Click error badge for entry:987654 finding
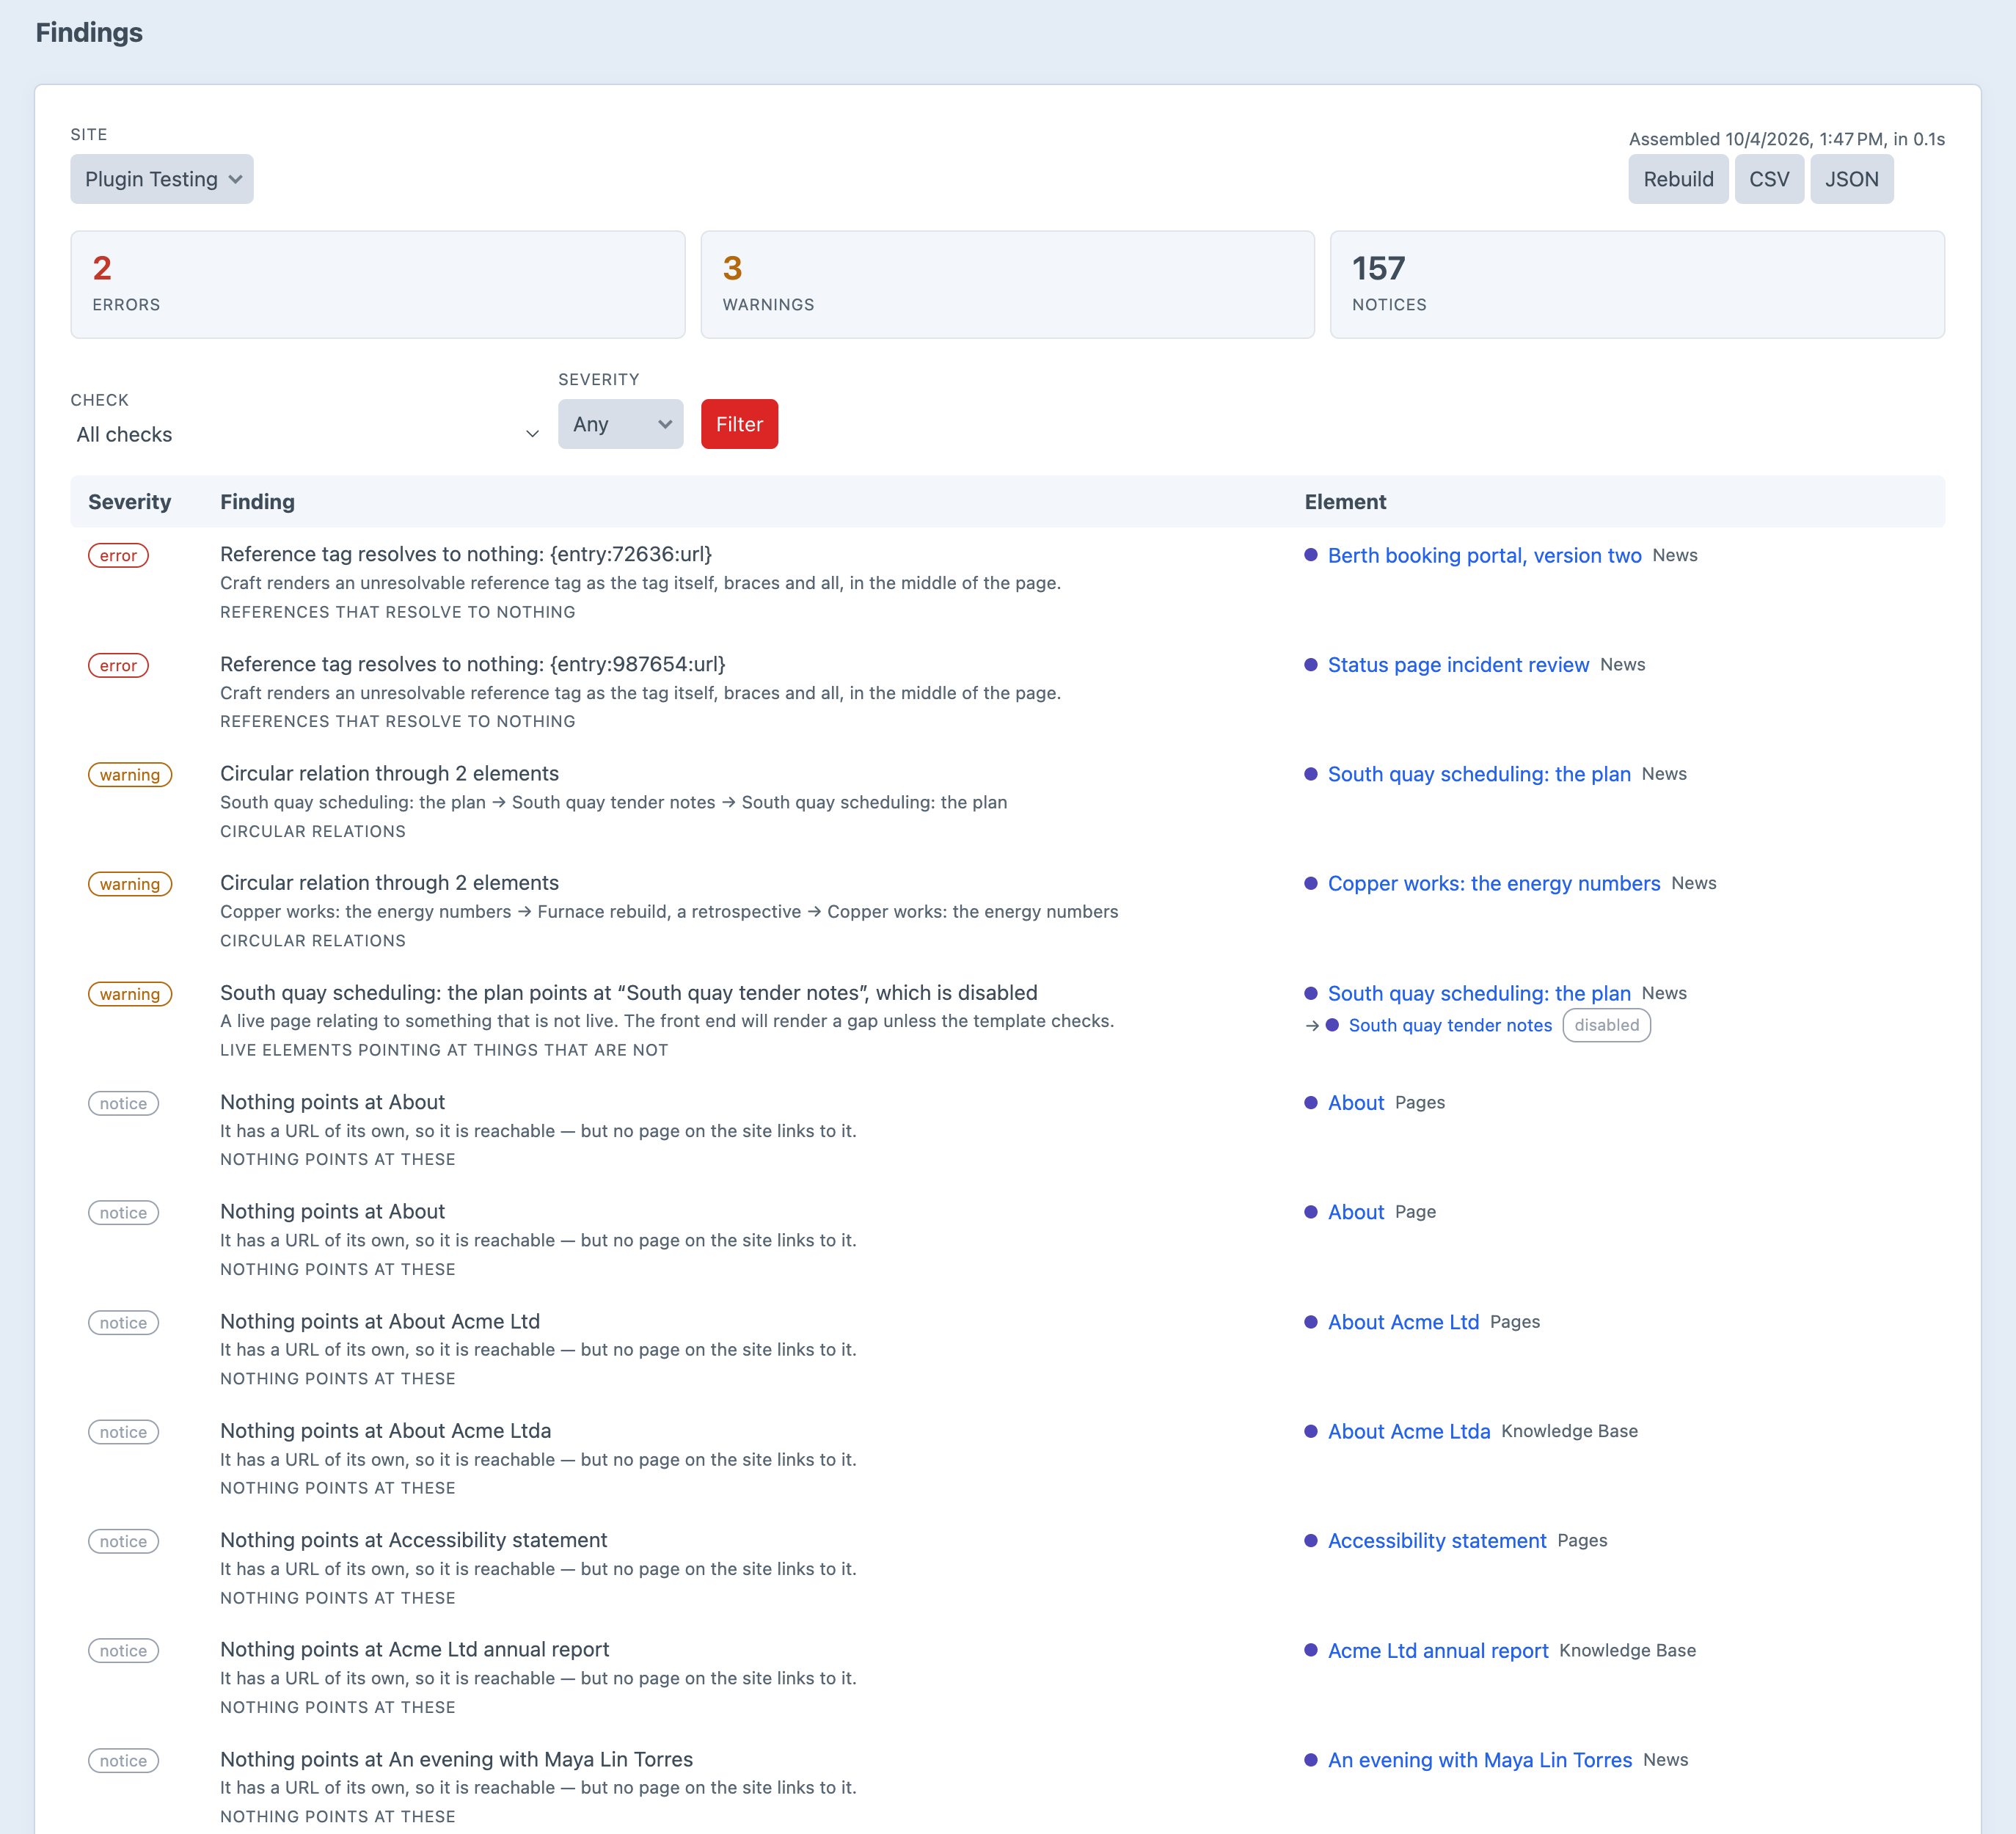Image resolution: width=2016 pixels, height=1834 pixels. 118,665
